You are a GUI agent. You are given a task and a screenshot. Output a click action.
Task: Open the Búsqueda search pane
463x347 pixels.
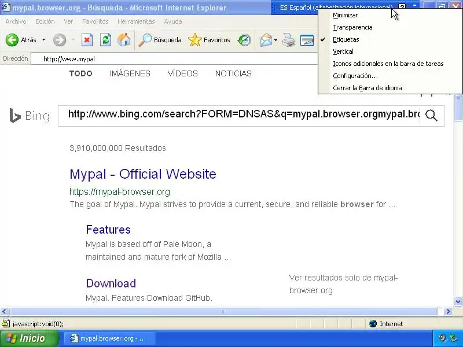point(160,40)
